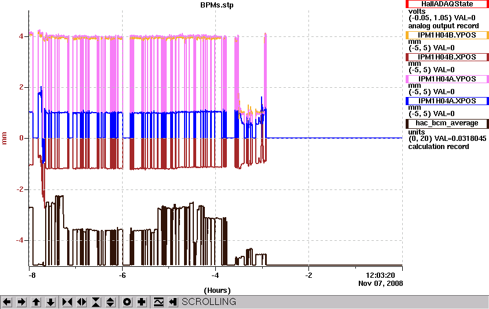Click the (-0.05, 1.05) VAL=0 range text
This screenshot has width=489, height=309.
tap(442, 18)
